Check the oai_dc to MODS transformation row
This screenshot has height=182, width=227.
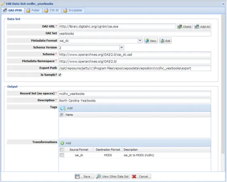click(62, 155)
